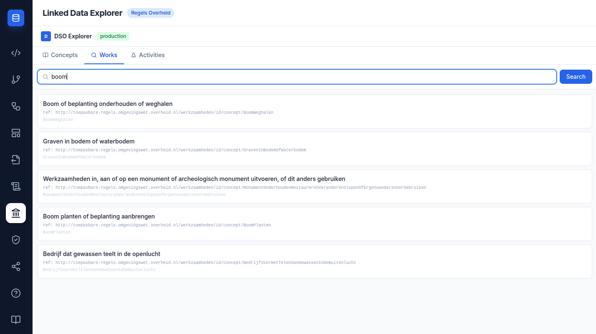Click the faded BoomPlanten identifier
The height and width of the screenshot is (334, 596).
57,232
